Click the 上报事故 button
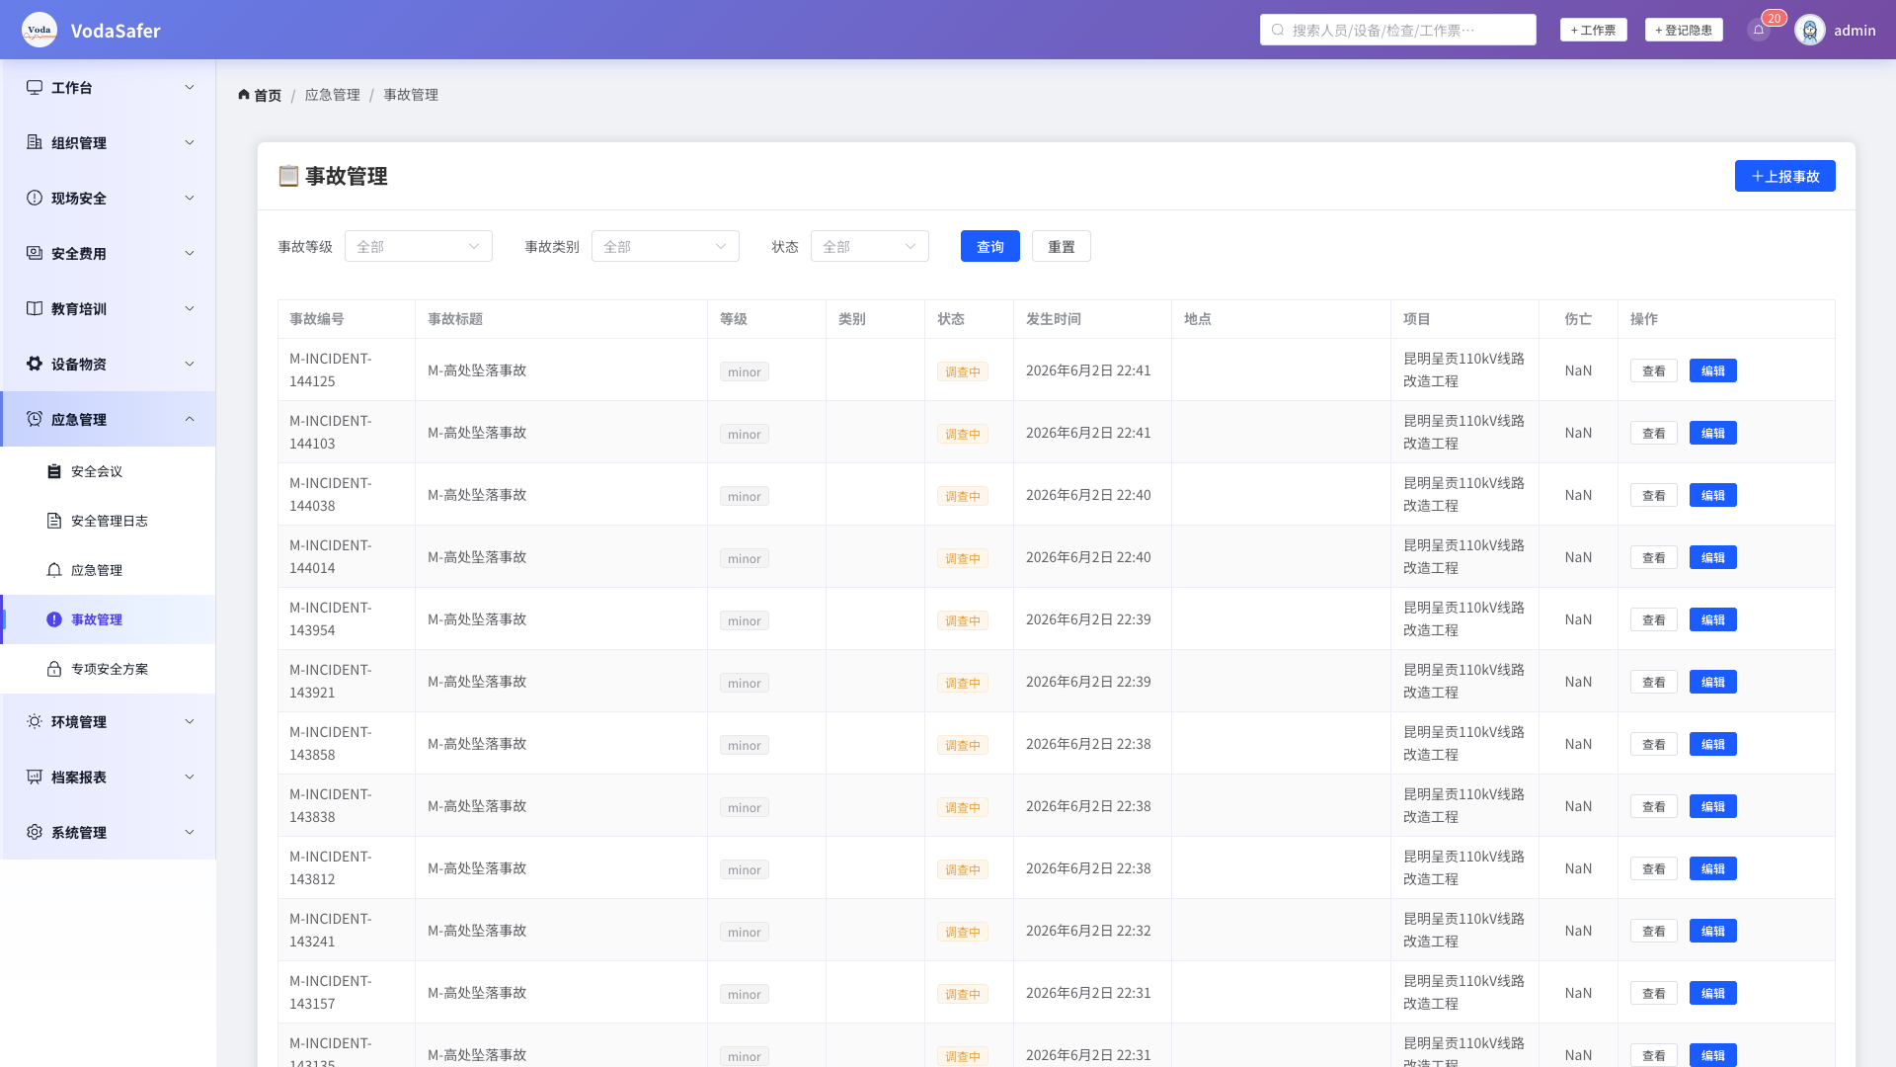1896x1067 pixels. pyautogui.click(x=1785, y=177)
